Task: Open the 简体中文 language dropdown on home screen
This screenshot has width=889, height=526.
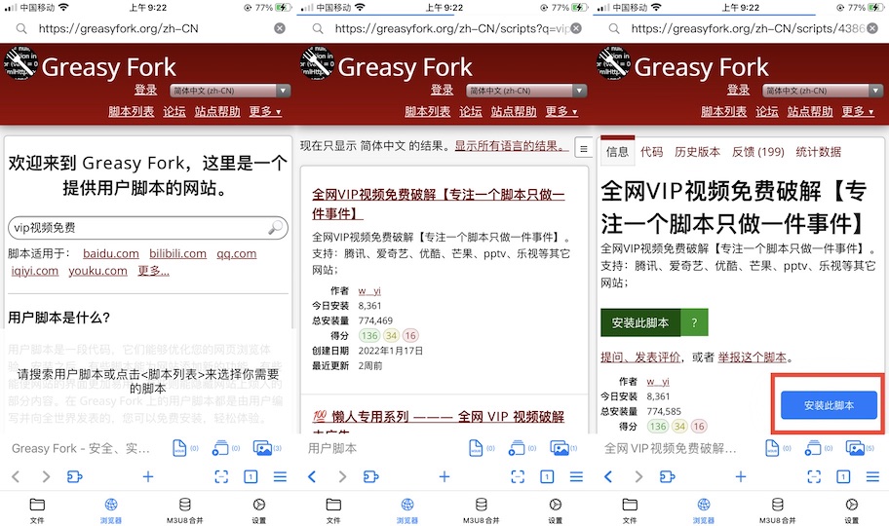Action: (x=230, y=91)
